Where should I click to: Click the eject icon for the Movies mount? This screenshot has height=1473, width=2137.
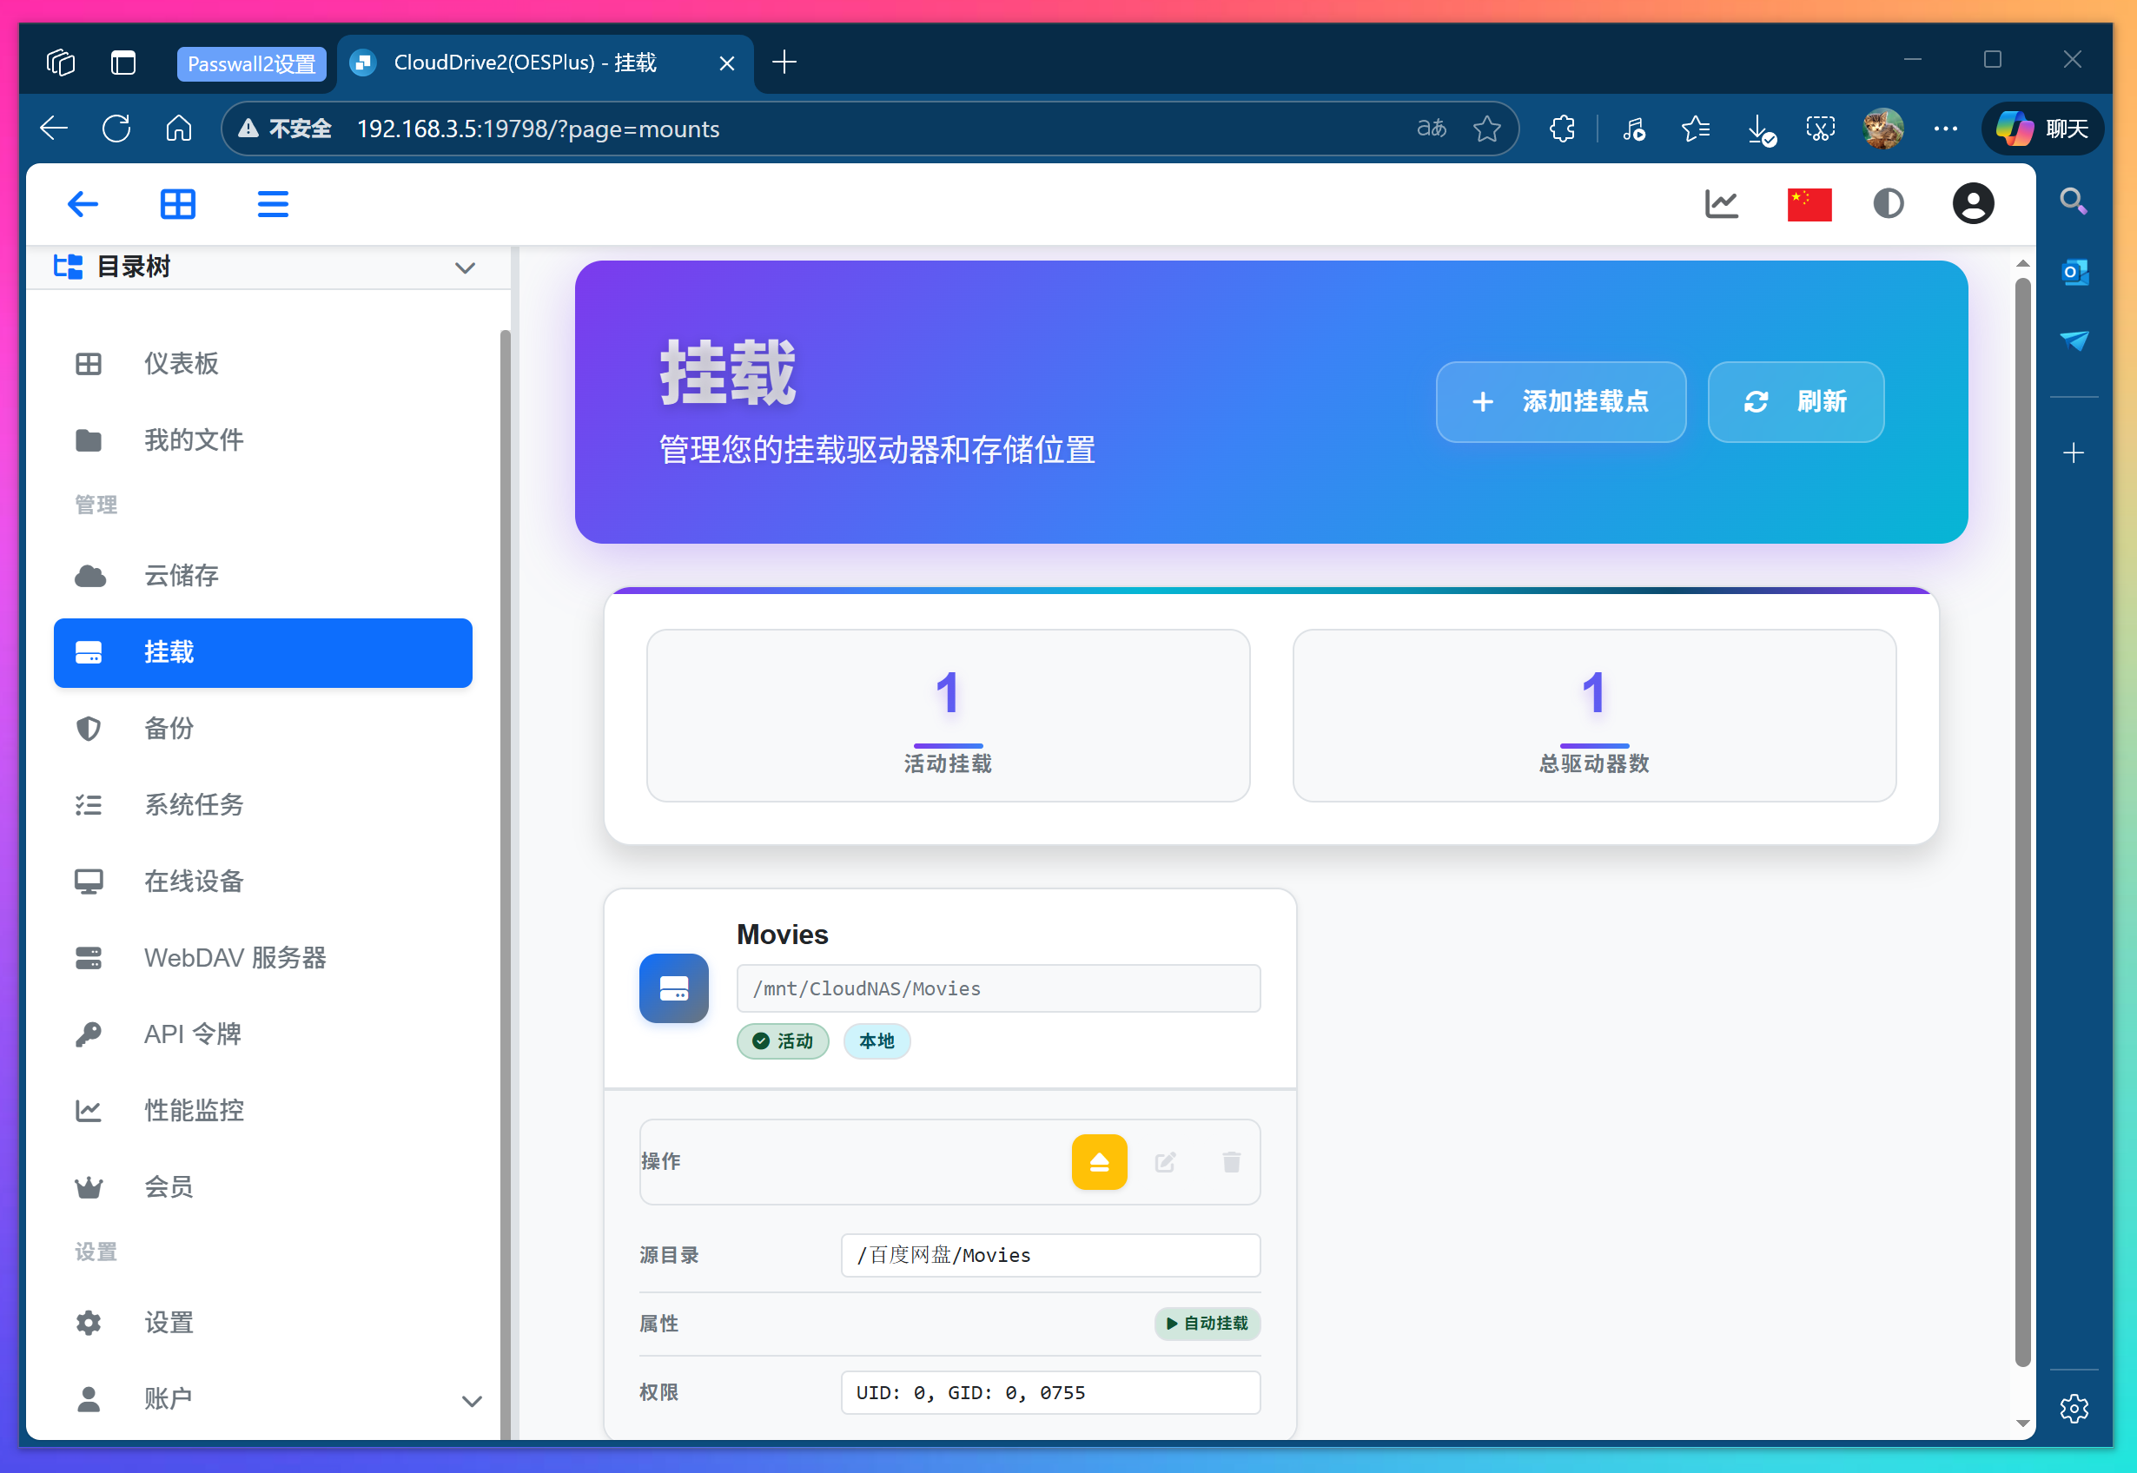coord(1099,1162)
